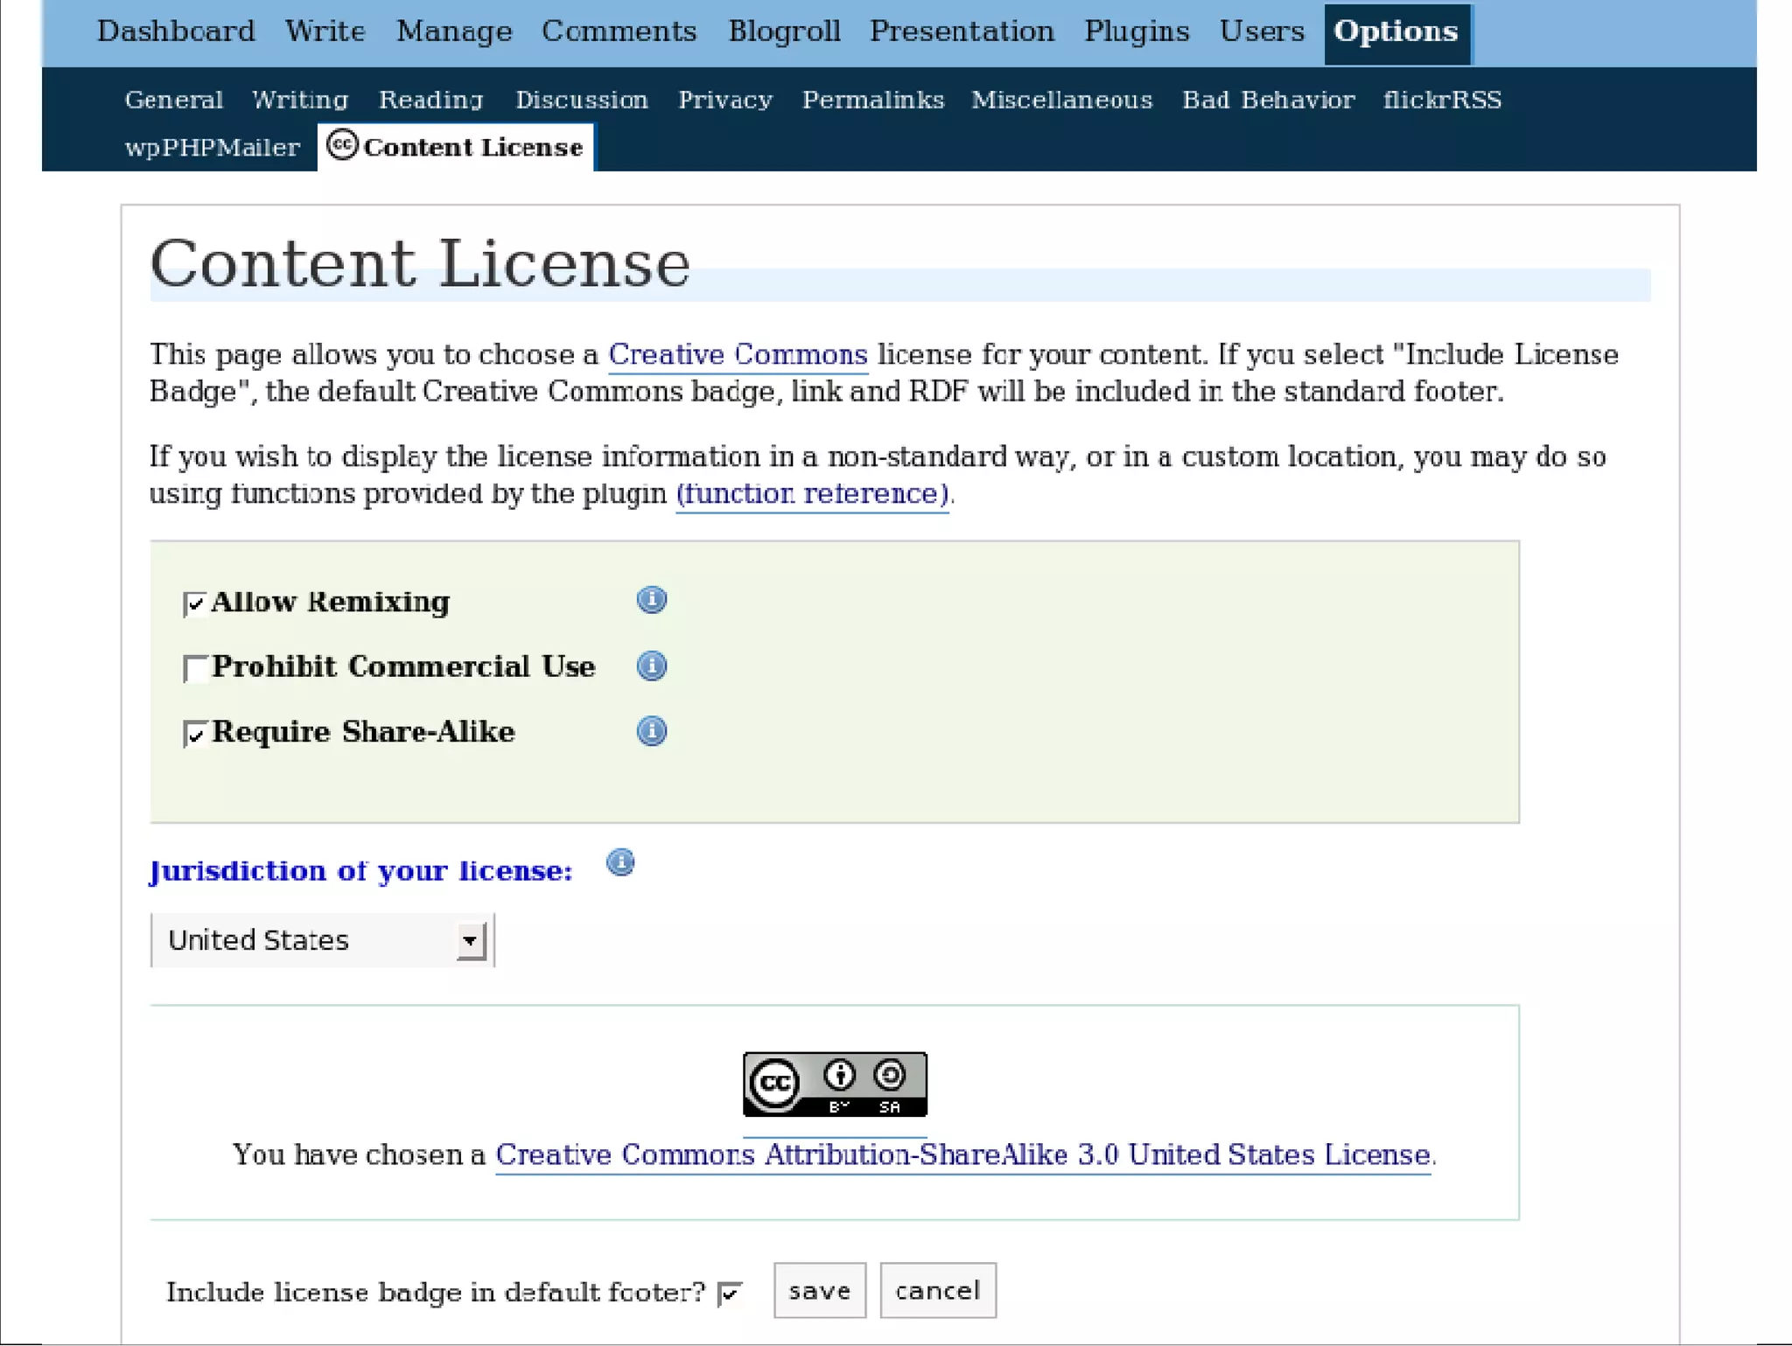
Task: Open the flickrRSS options tab
Action: [x=1441, y=100]
